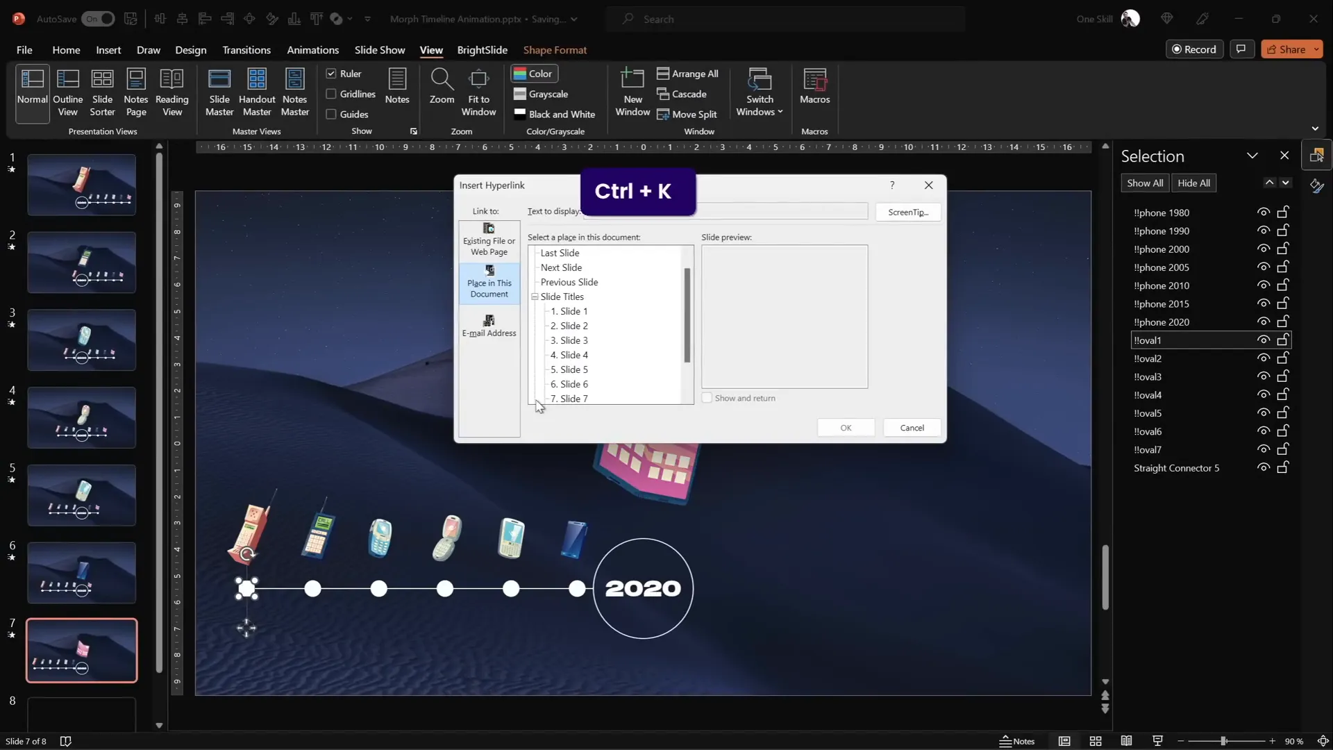Select E-mail Address link type
Viewport: 1333px width, 750px height.
pos(489,325)
